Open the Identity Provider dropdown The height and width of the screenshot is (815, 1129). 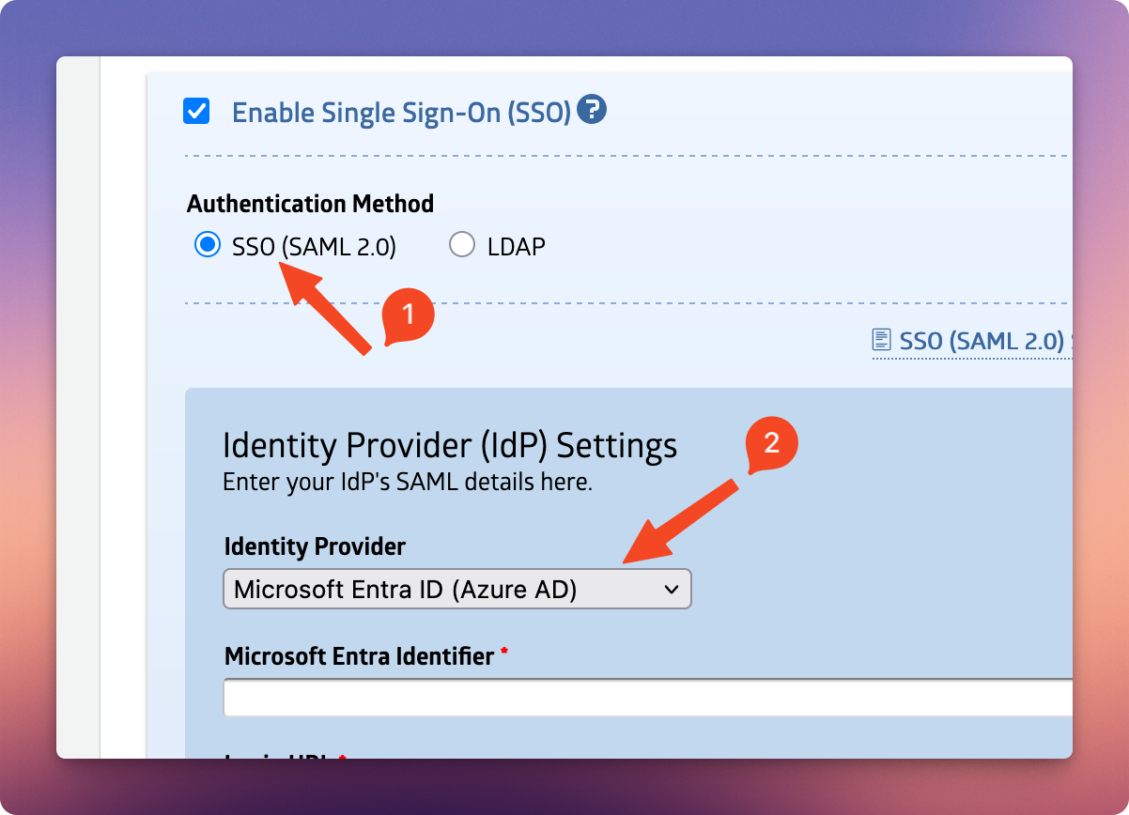click(457, 590)
